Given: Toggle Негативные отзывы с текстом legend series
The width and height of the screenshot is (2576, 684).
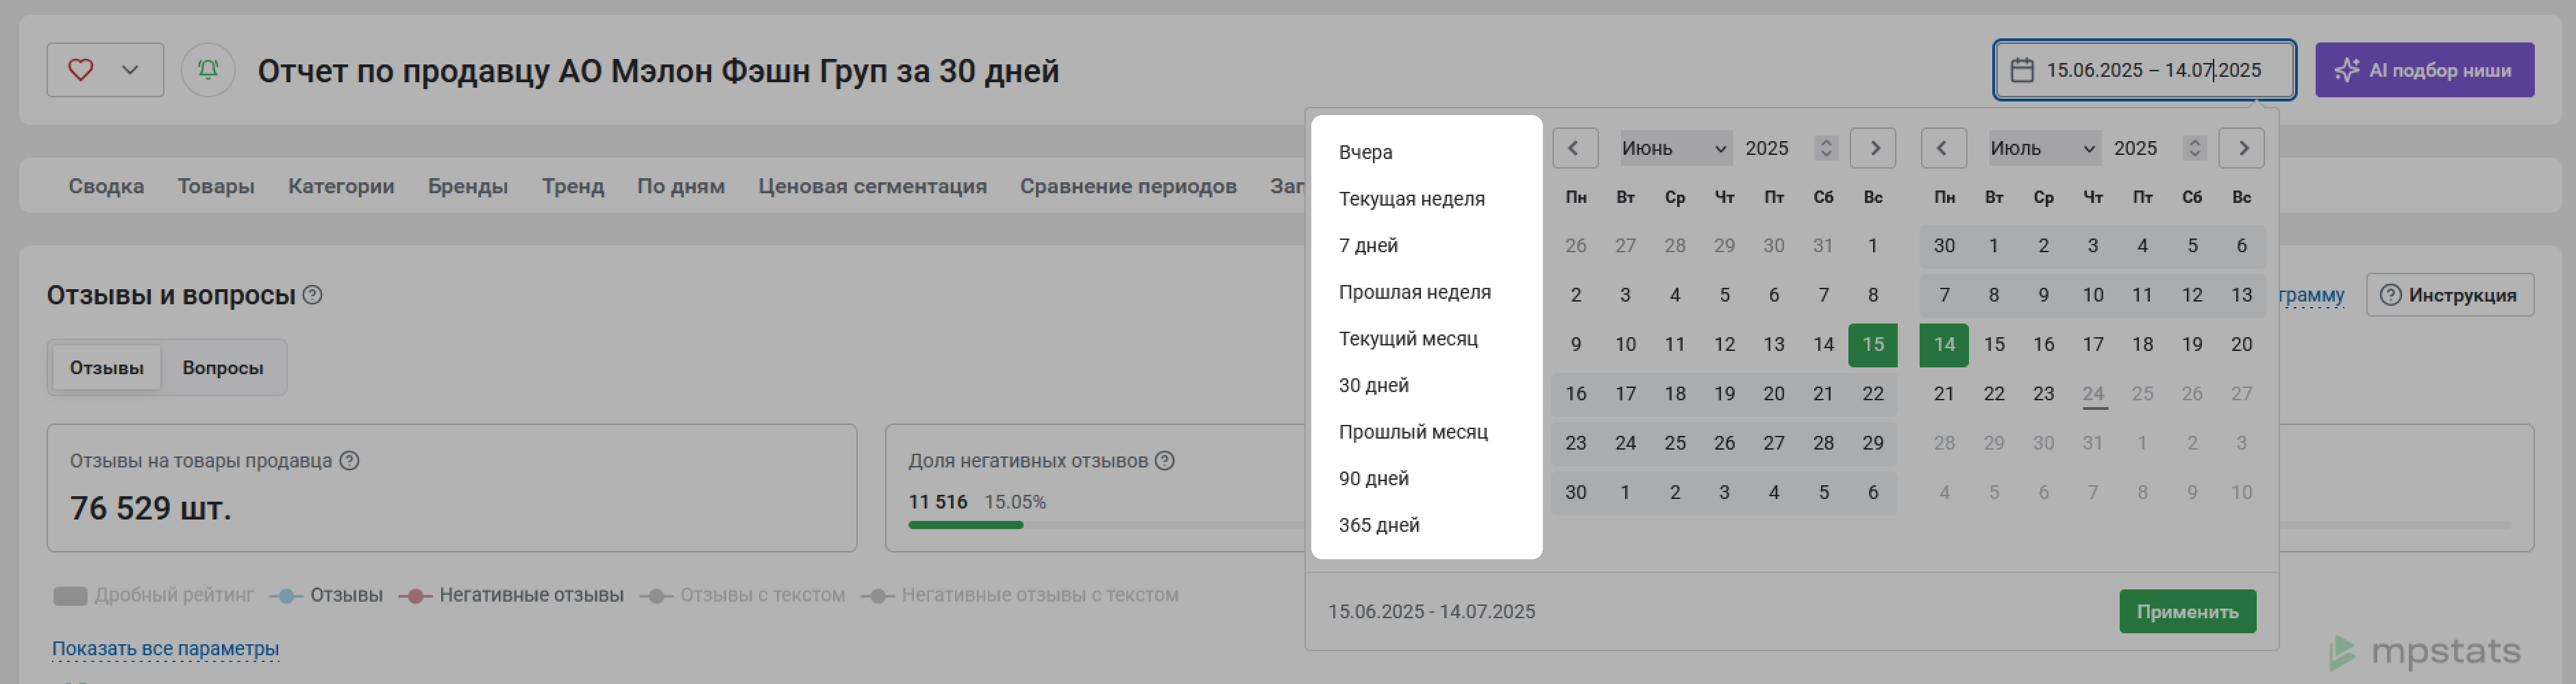Looking at the screenshot, I should point(1020,596).
